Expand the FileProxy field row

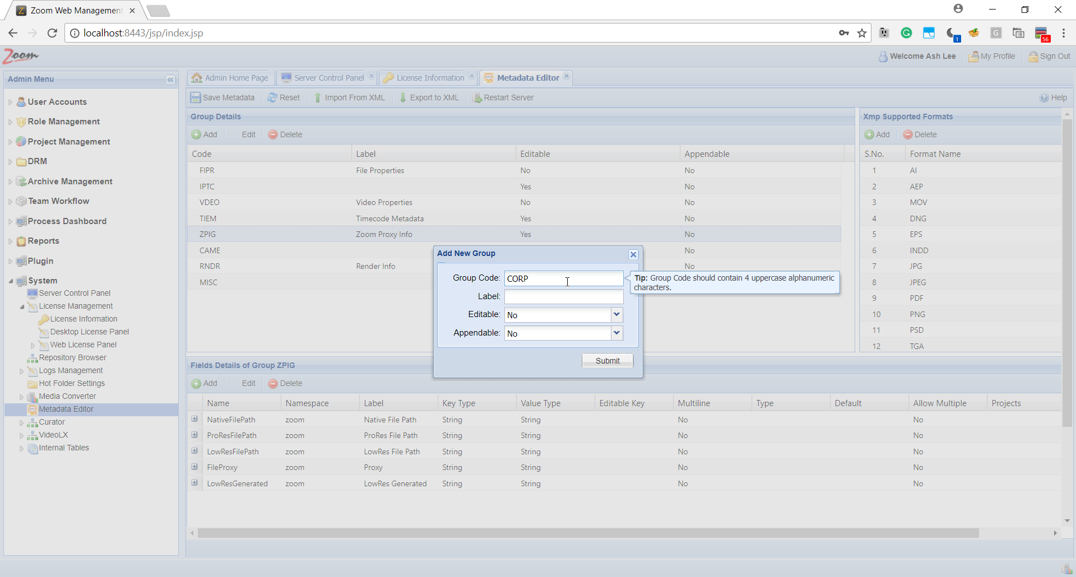coord(194,467)
